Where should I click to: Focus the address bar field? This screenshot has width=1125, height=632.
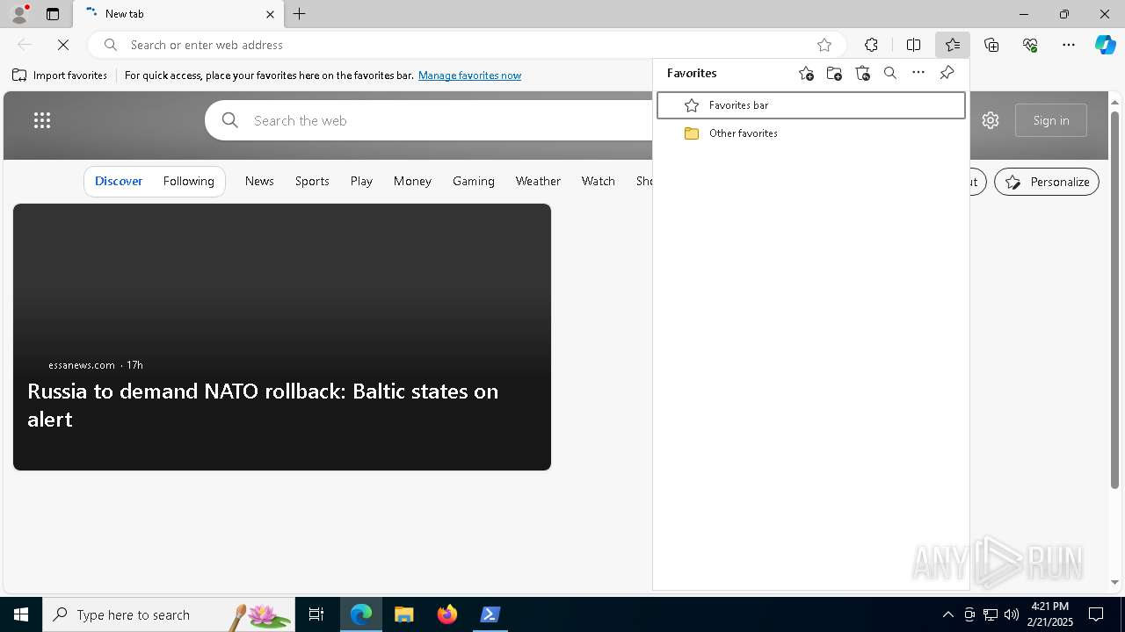click(x=466, y=45)
